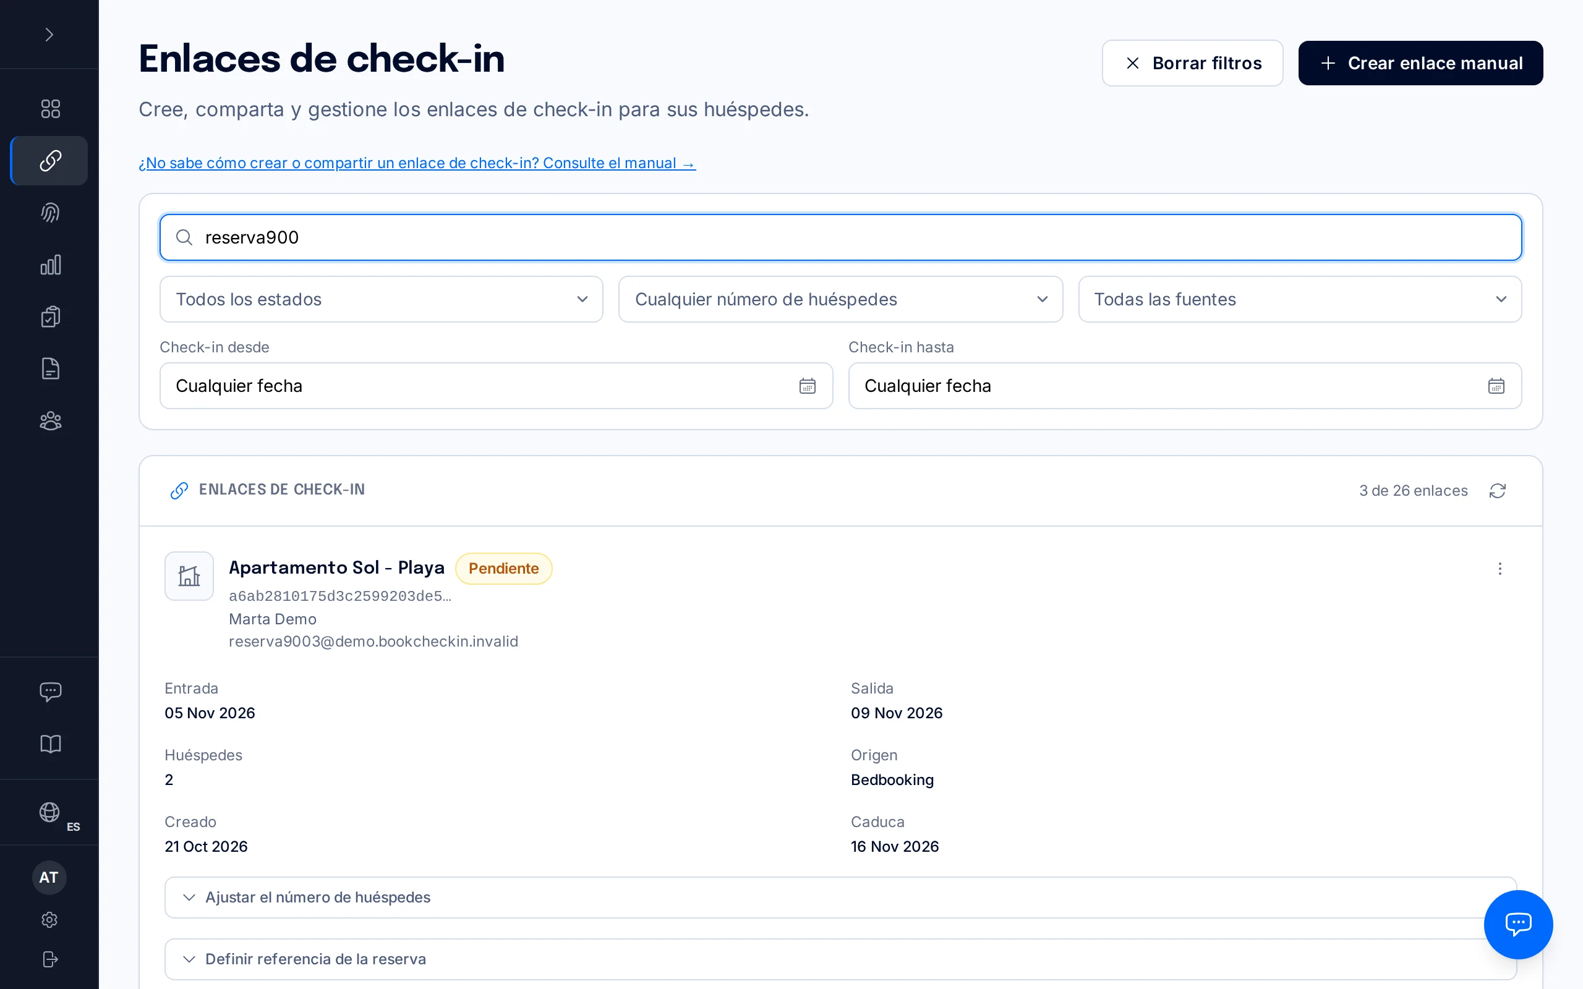Click the Bedbooking origin value

point(892,779)
